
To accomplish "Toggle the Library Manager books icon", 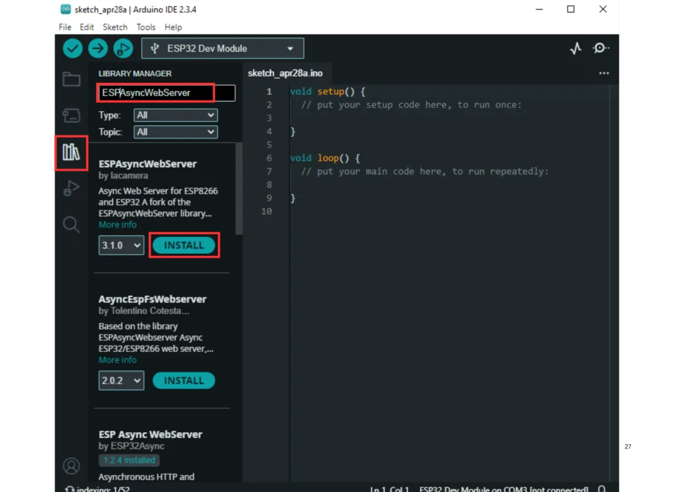I will [71, 153].
